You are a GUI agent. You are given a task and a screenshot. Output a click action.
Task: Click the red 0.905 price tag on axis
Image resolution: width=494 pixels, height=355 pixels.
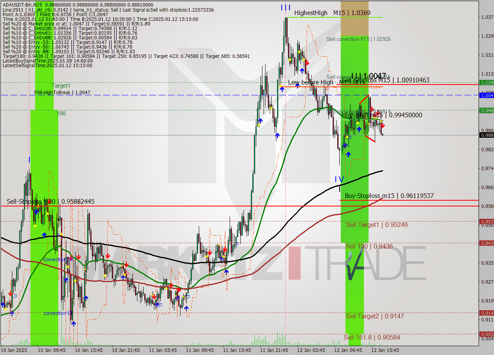(x=486, y=334)
